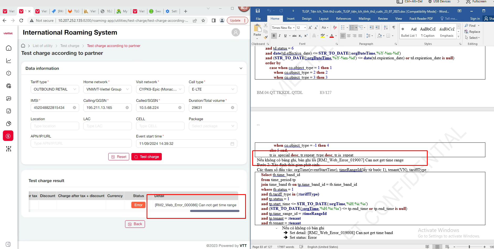The image size is (494, 249).
Task: Click the Back button below results
Action: tap(135, 224)
